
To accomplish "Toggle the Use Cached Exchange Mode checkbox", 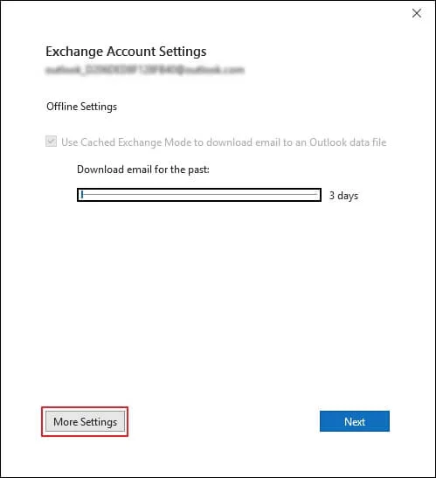I will point(51,142).
